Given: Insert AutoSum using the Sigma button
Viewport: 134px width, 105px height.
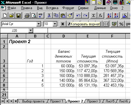Looking at the screenshot, I should (94, 15).
